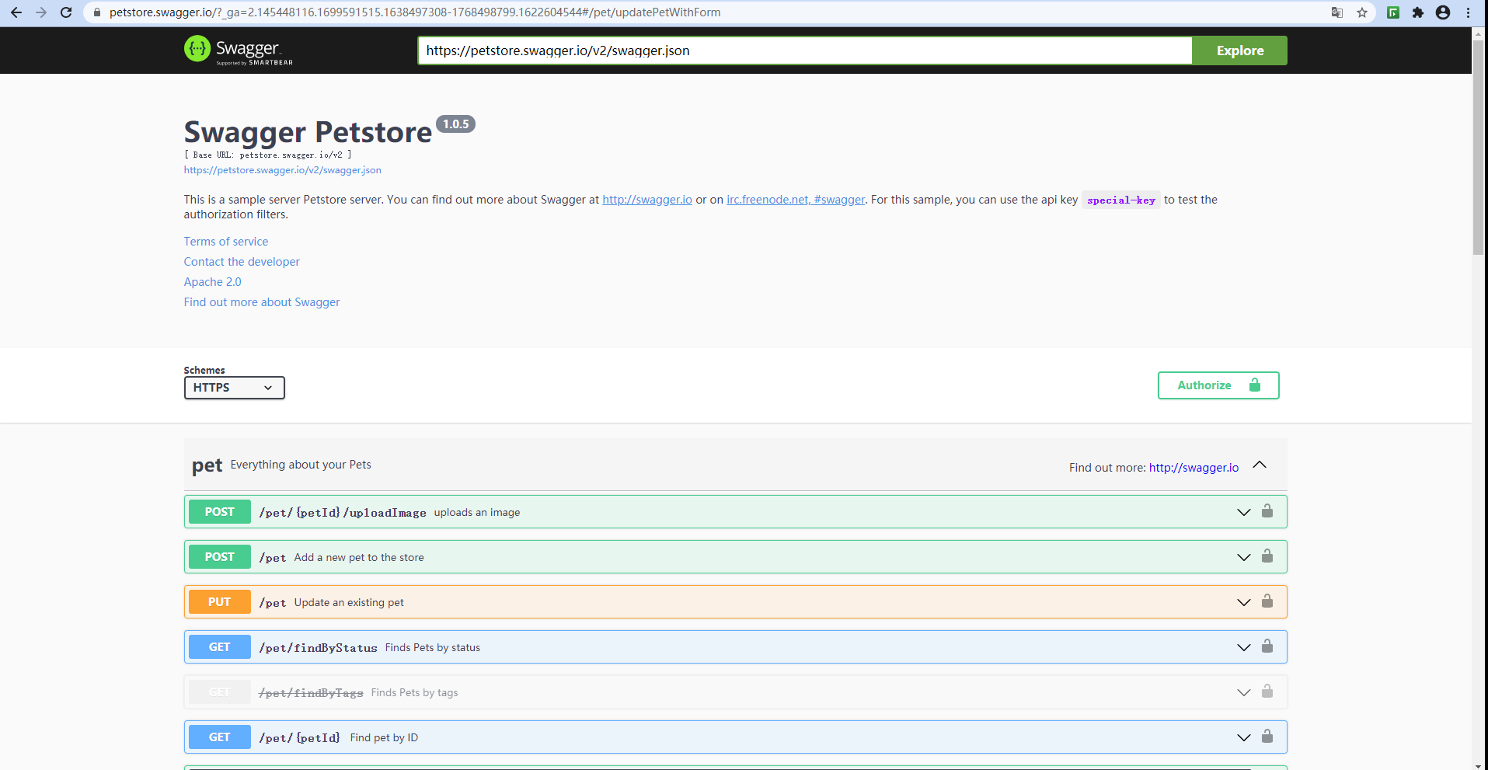Click the scrollbar up arrow
This screenshot has height=770, width=1488.
point(1478,33)
